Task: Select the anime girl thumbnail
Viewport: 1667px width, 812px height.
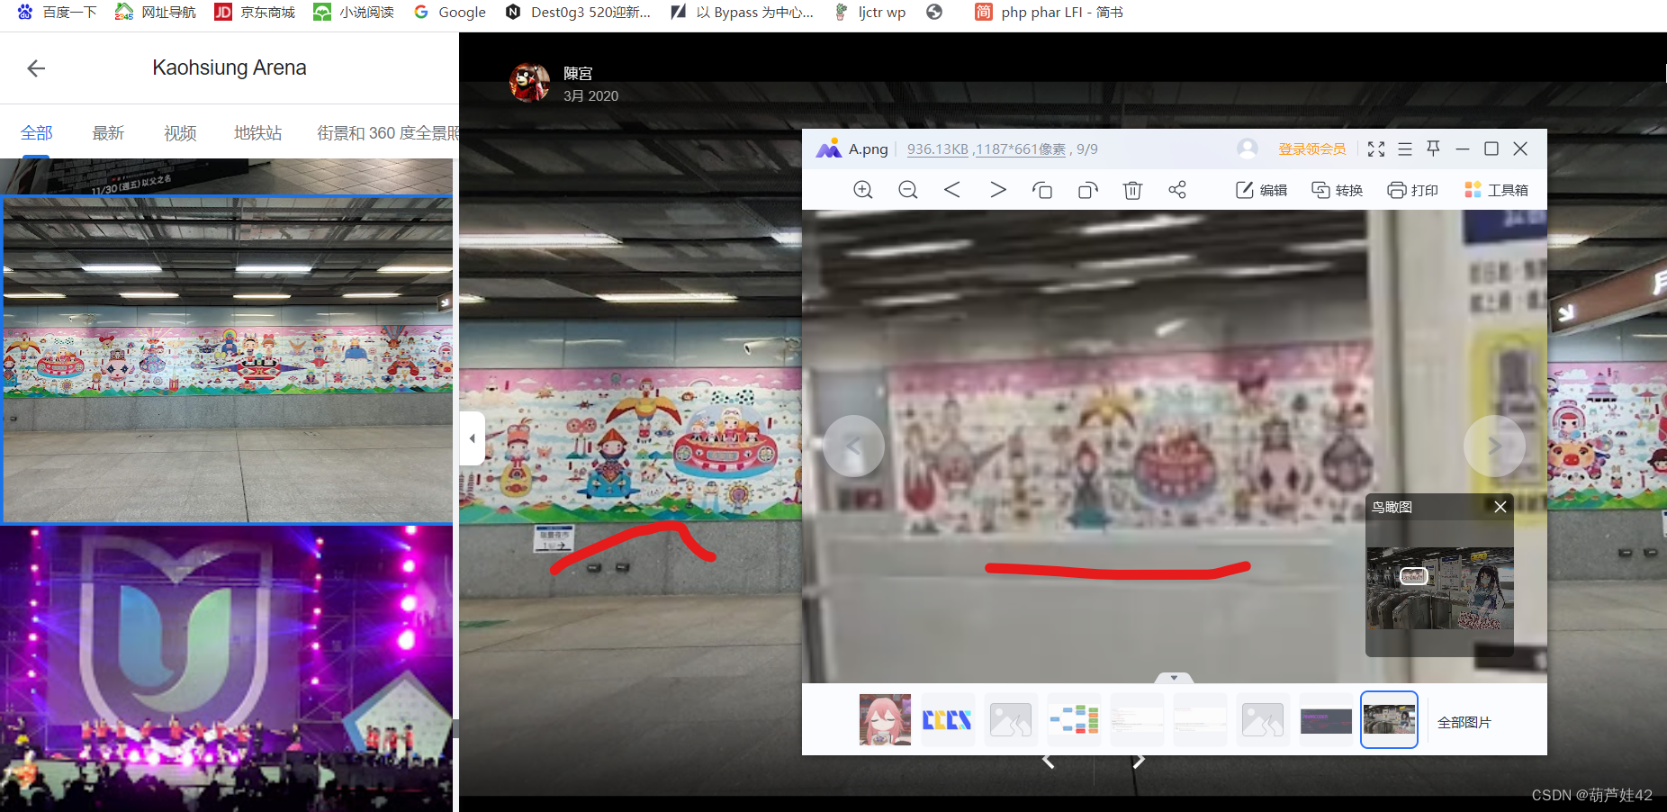Action: pos(885,720)
